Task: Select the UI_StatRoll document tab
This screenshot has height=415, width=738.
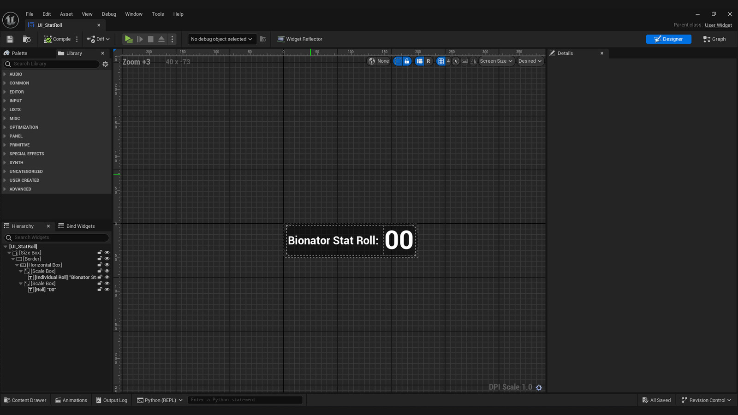Action: [x=64, y=25]
